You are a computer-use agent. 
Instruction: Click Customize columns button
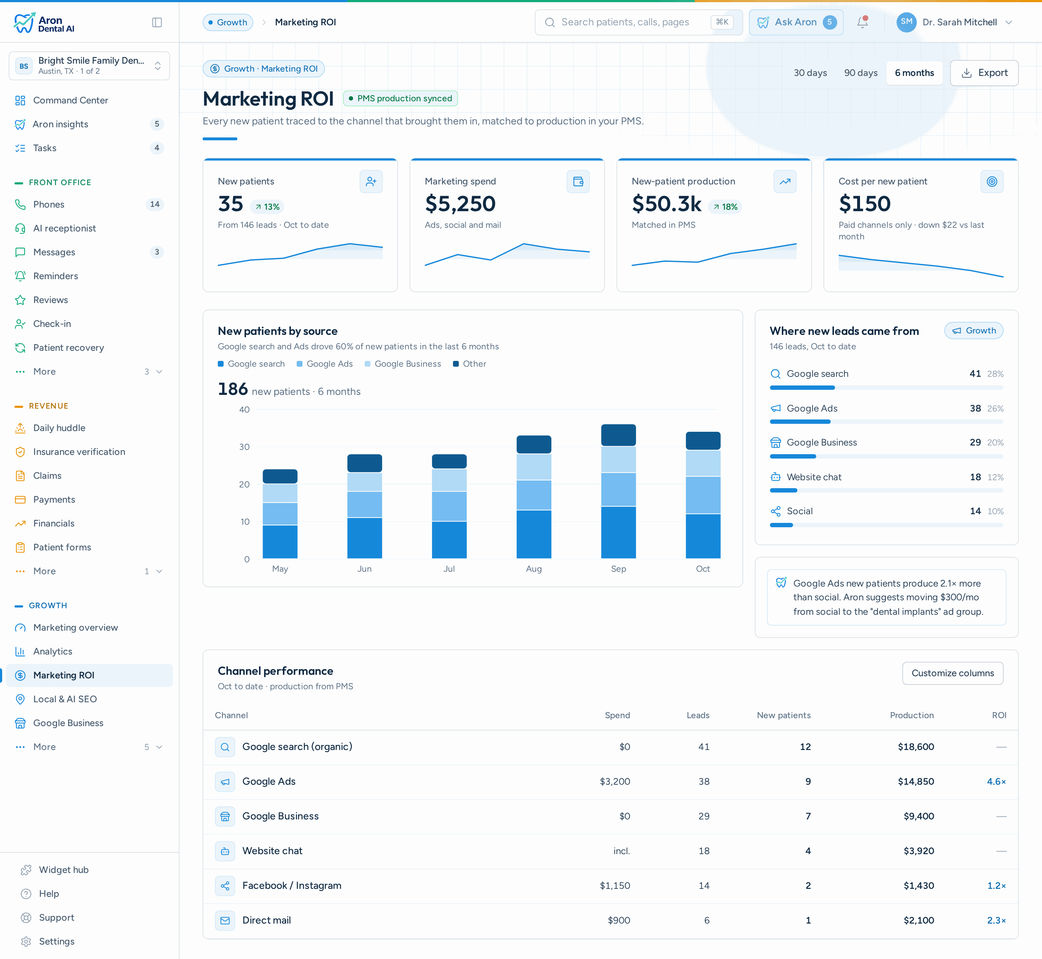tap(952, 673)
